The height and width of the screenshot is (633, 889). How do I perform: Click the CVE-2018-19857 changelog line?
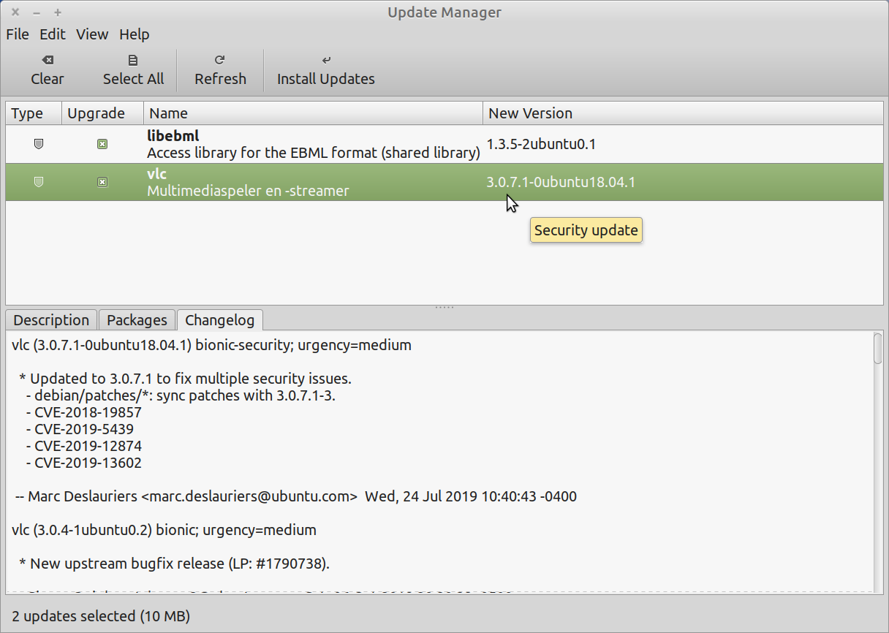pos(83,412)
